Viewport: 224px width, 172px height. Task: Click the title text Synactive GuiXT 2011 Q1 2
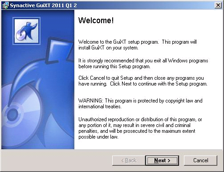pyautogui.click(x=43, y=5)
